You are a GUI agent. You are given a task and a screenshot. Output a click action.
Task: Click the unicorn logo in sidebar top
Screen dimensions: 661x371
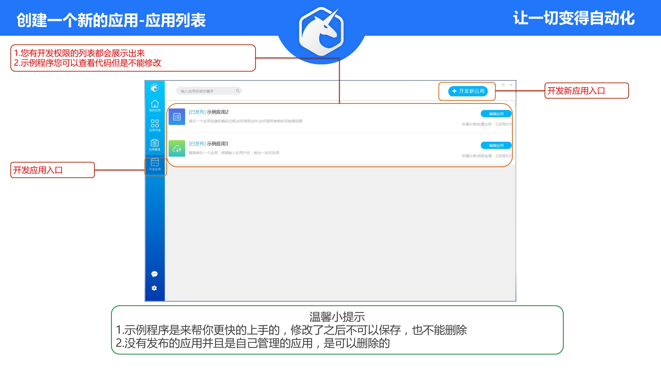[154, 88]
